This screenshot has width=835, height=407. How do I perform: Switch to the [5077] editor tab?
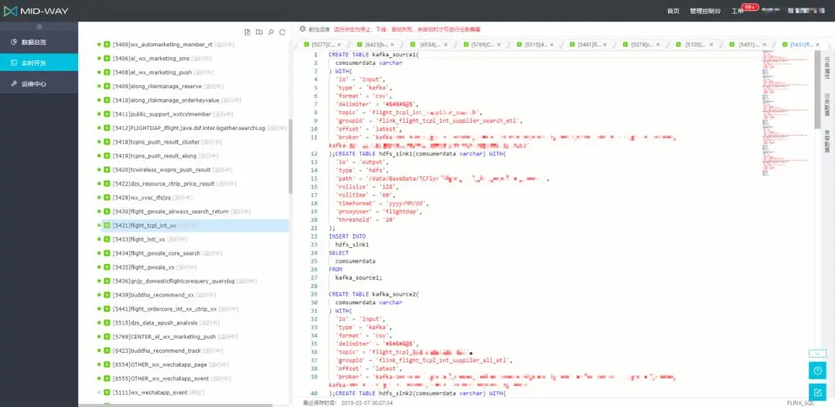click(x=322, y=45)
